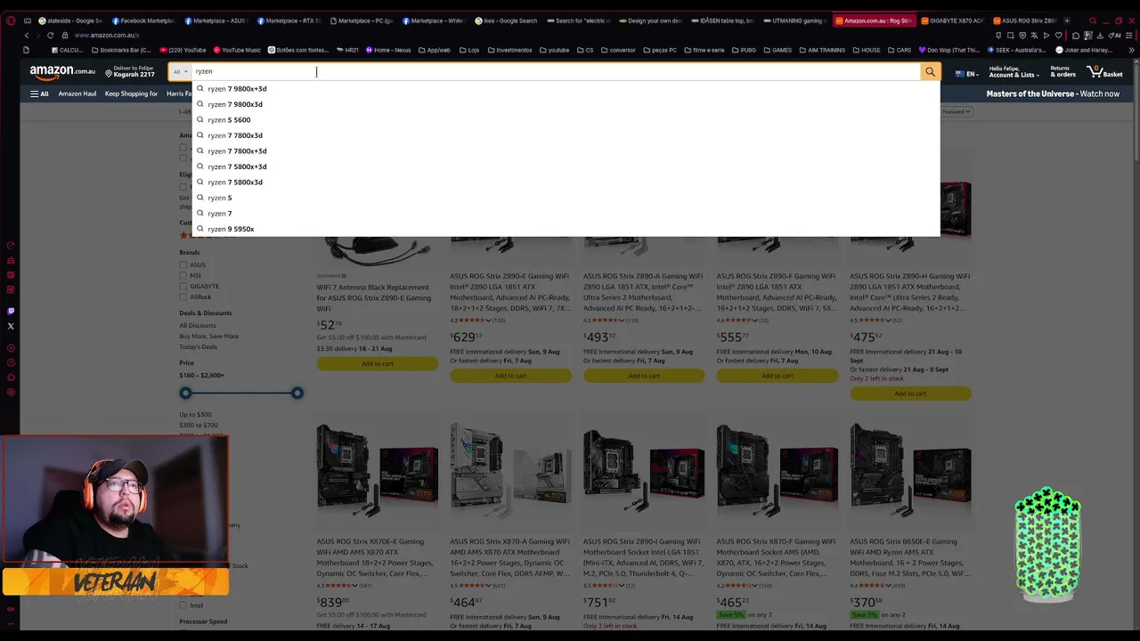Click the price slider maximum handle
The width and height of the screenshot is (1140, 641).
pos(297,393)
